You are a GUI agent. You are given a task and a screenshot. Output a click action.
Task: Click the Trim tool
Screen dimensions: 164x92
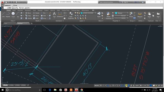click(43, 13)
